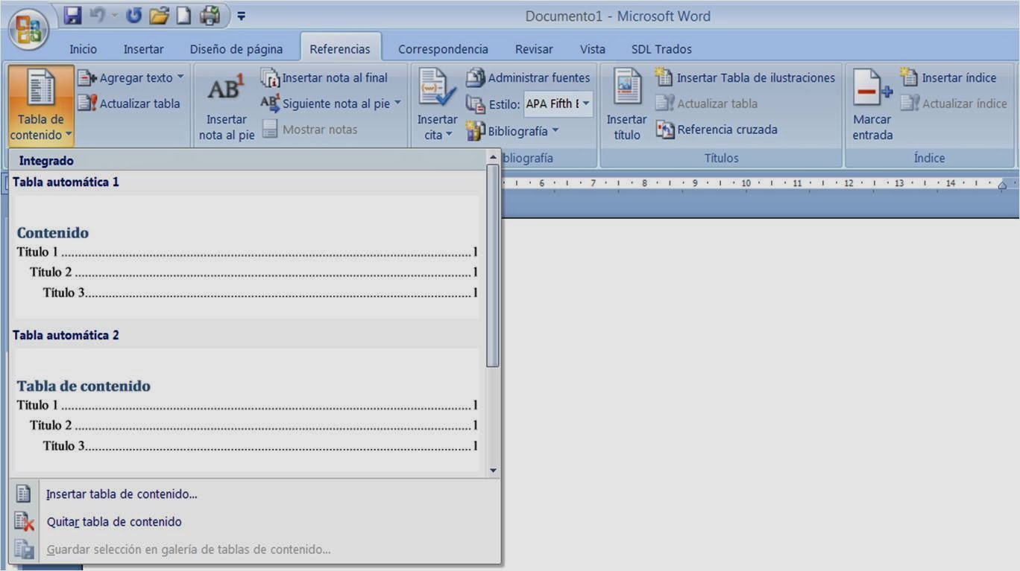Select the Tabla automática 1 preview

point(247,258)
